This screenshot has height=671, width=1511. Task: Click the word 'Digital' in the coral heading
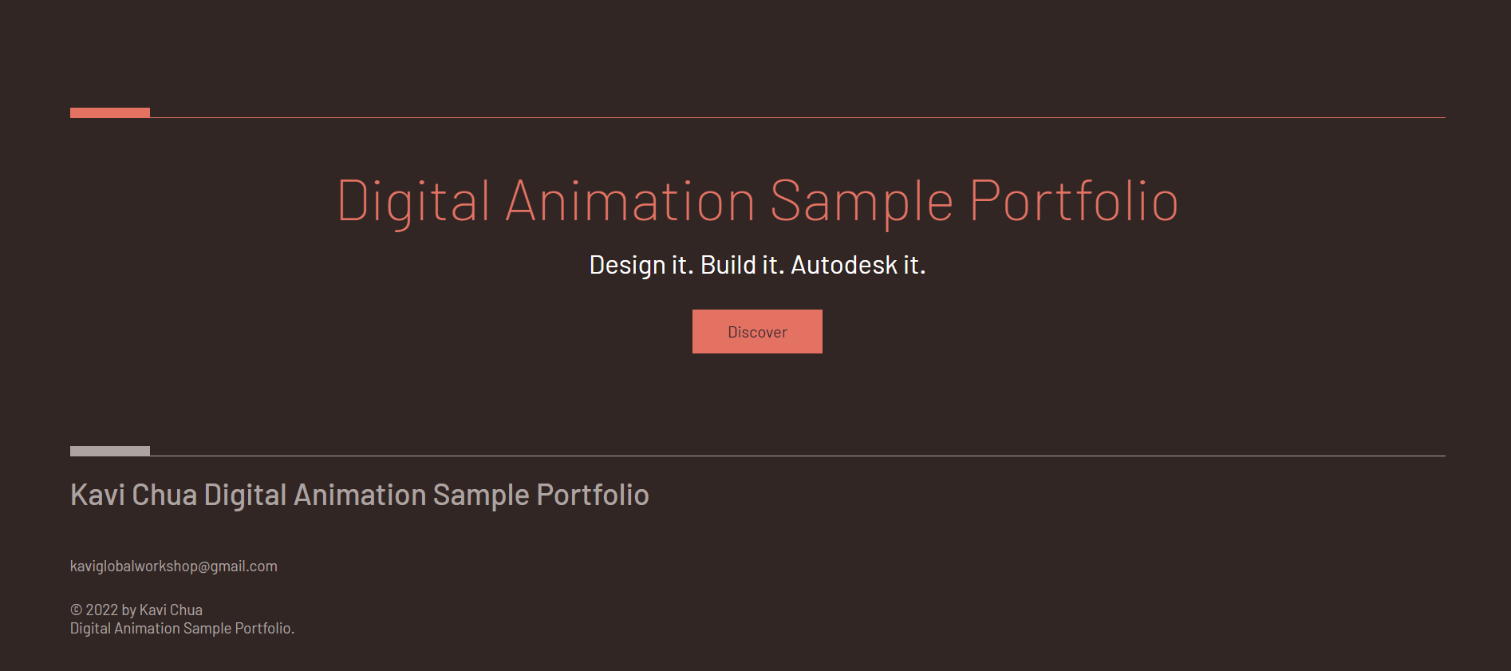[413, 201]
